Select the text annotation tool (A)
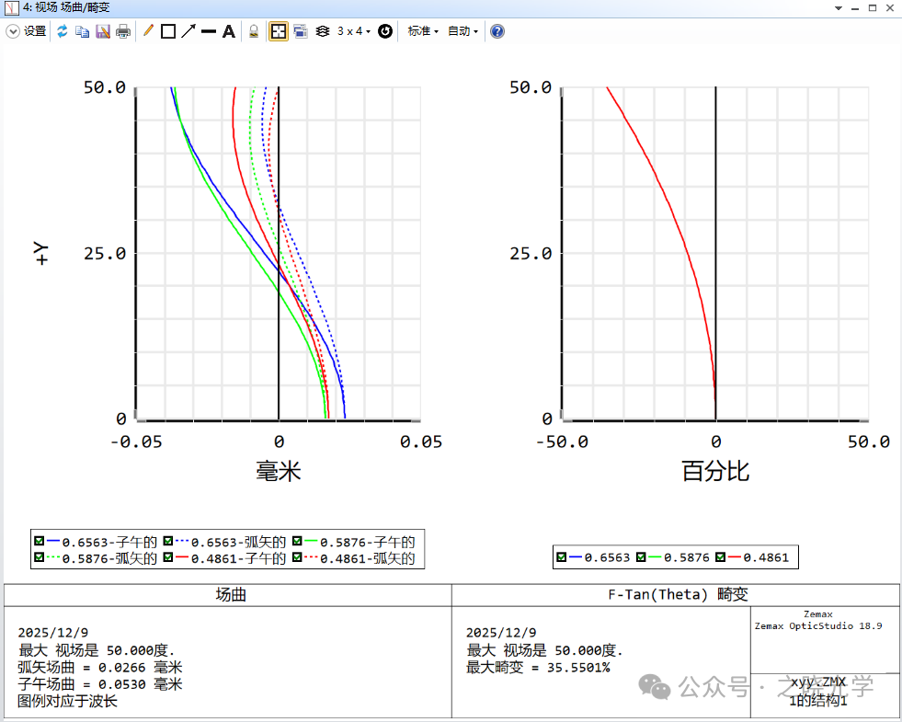Screen dimensions: 902x722 click(229, 31)
